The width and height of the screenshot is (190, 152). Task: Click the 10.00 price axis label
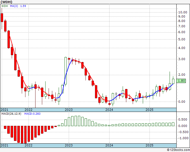click(183, 12)
